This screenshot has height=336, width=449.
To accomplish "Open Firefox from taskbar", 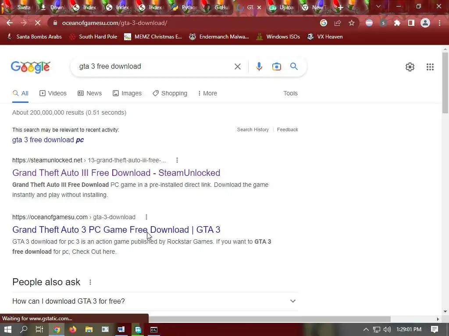I will point(73,329).
